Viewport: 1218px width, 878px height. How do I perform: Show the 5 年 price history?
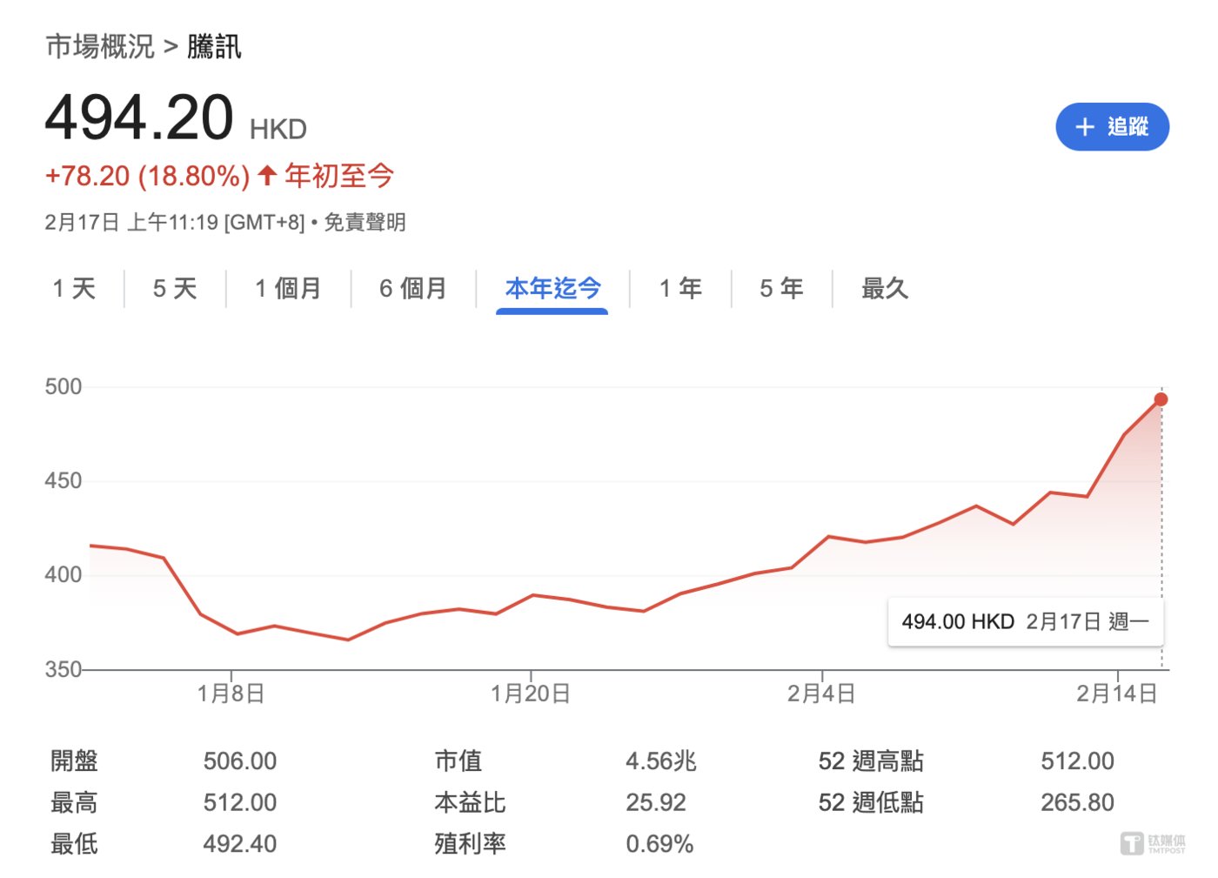781,288
